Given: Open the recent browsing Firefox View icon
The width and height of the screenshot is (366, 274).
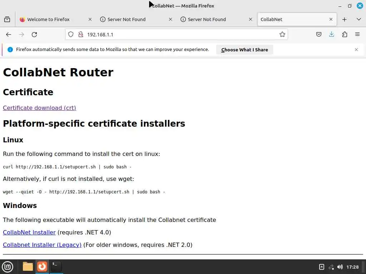Looking at the screenshot, I should coord(7,19).
